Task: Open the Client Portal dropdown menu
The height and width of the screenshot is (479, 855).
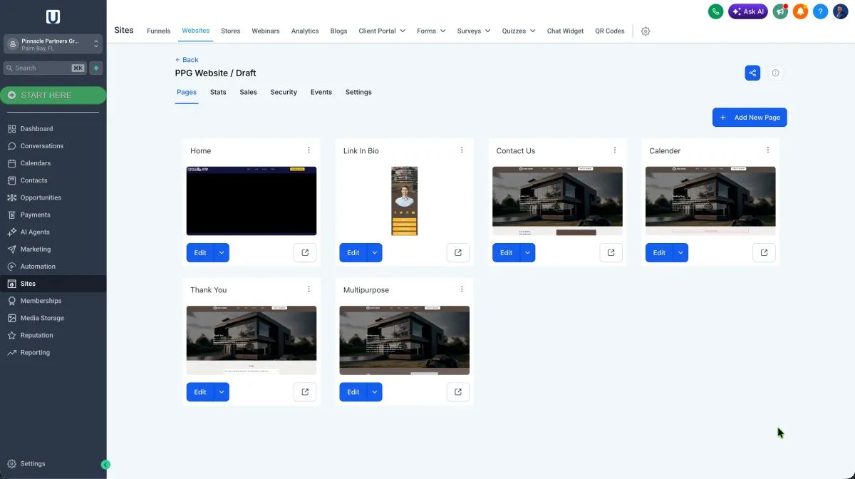Action: point(382,31)
